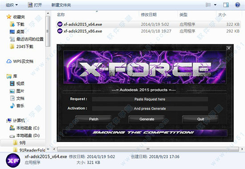The width and height of the screenshot is (245, 169).
Task: Open WPS云文档 in sidebar
Action: click(x=20, y=61)
